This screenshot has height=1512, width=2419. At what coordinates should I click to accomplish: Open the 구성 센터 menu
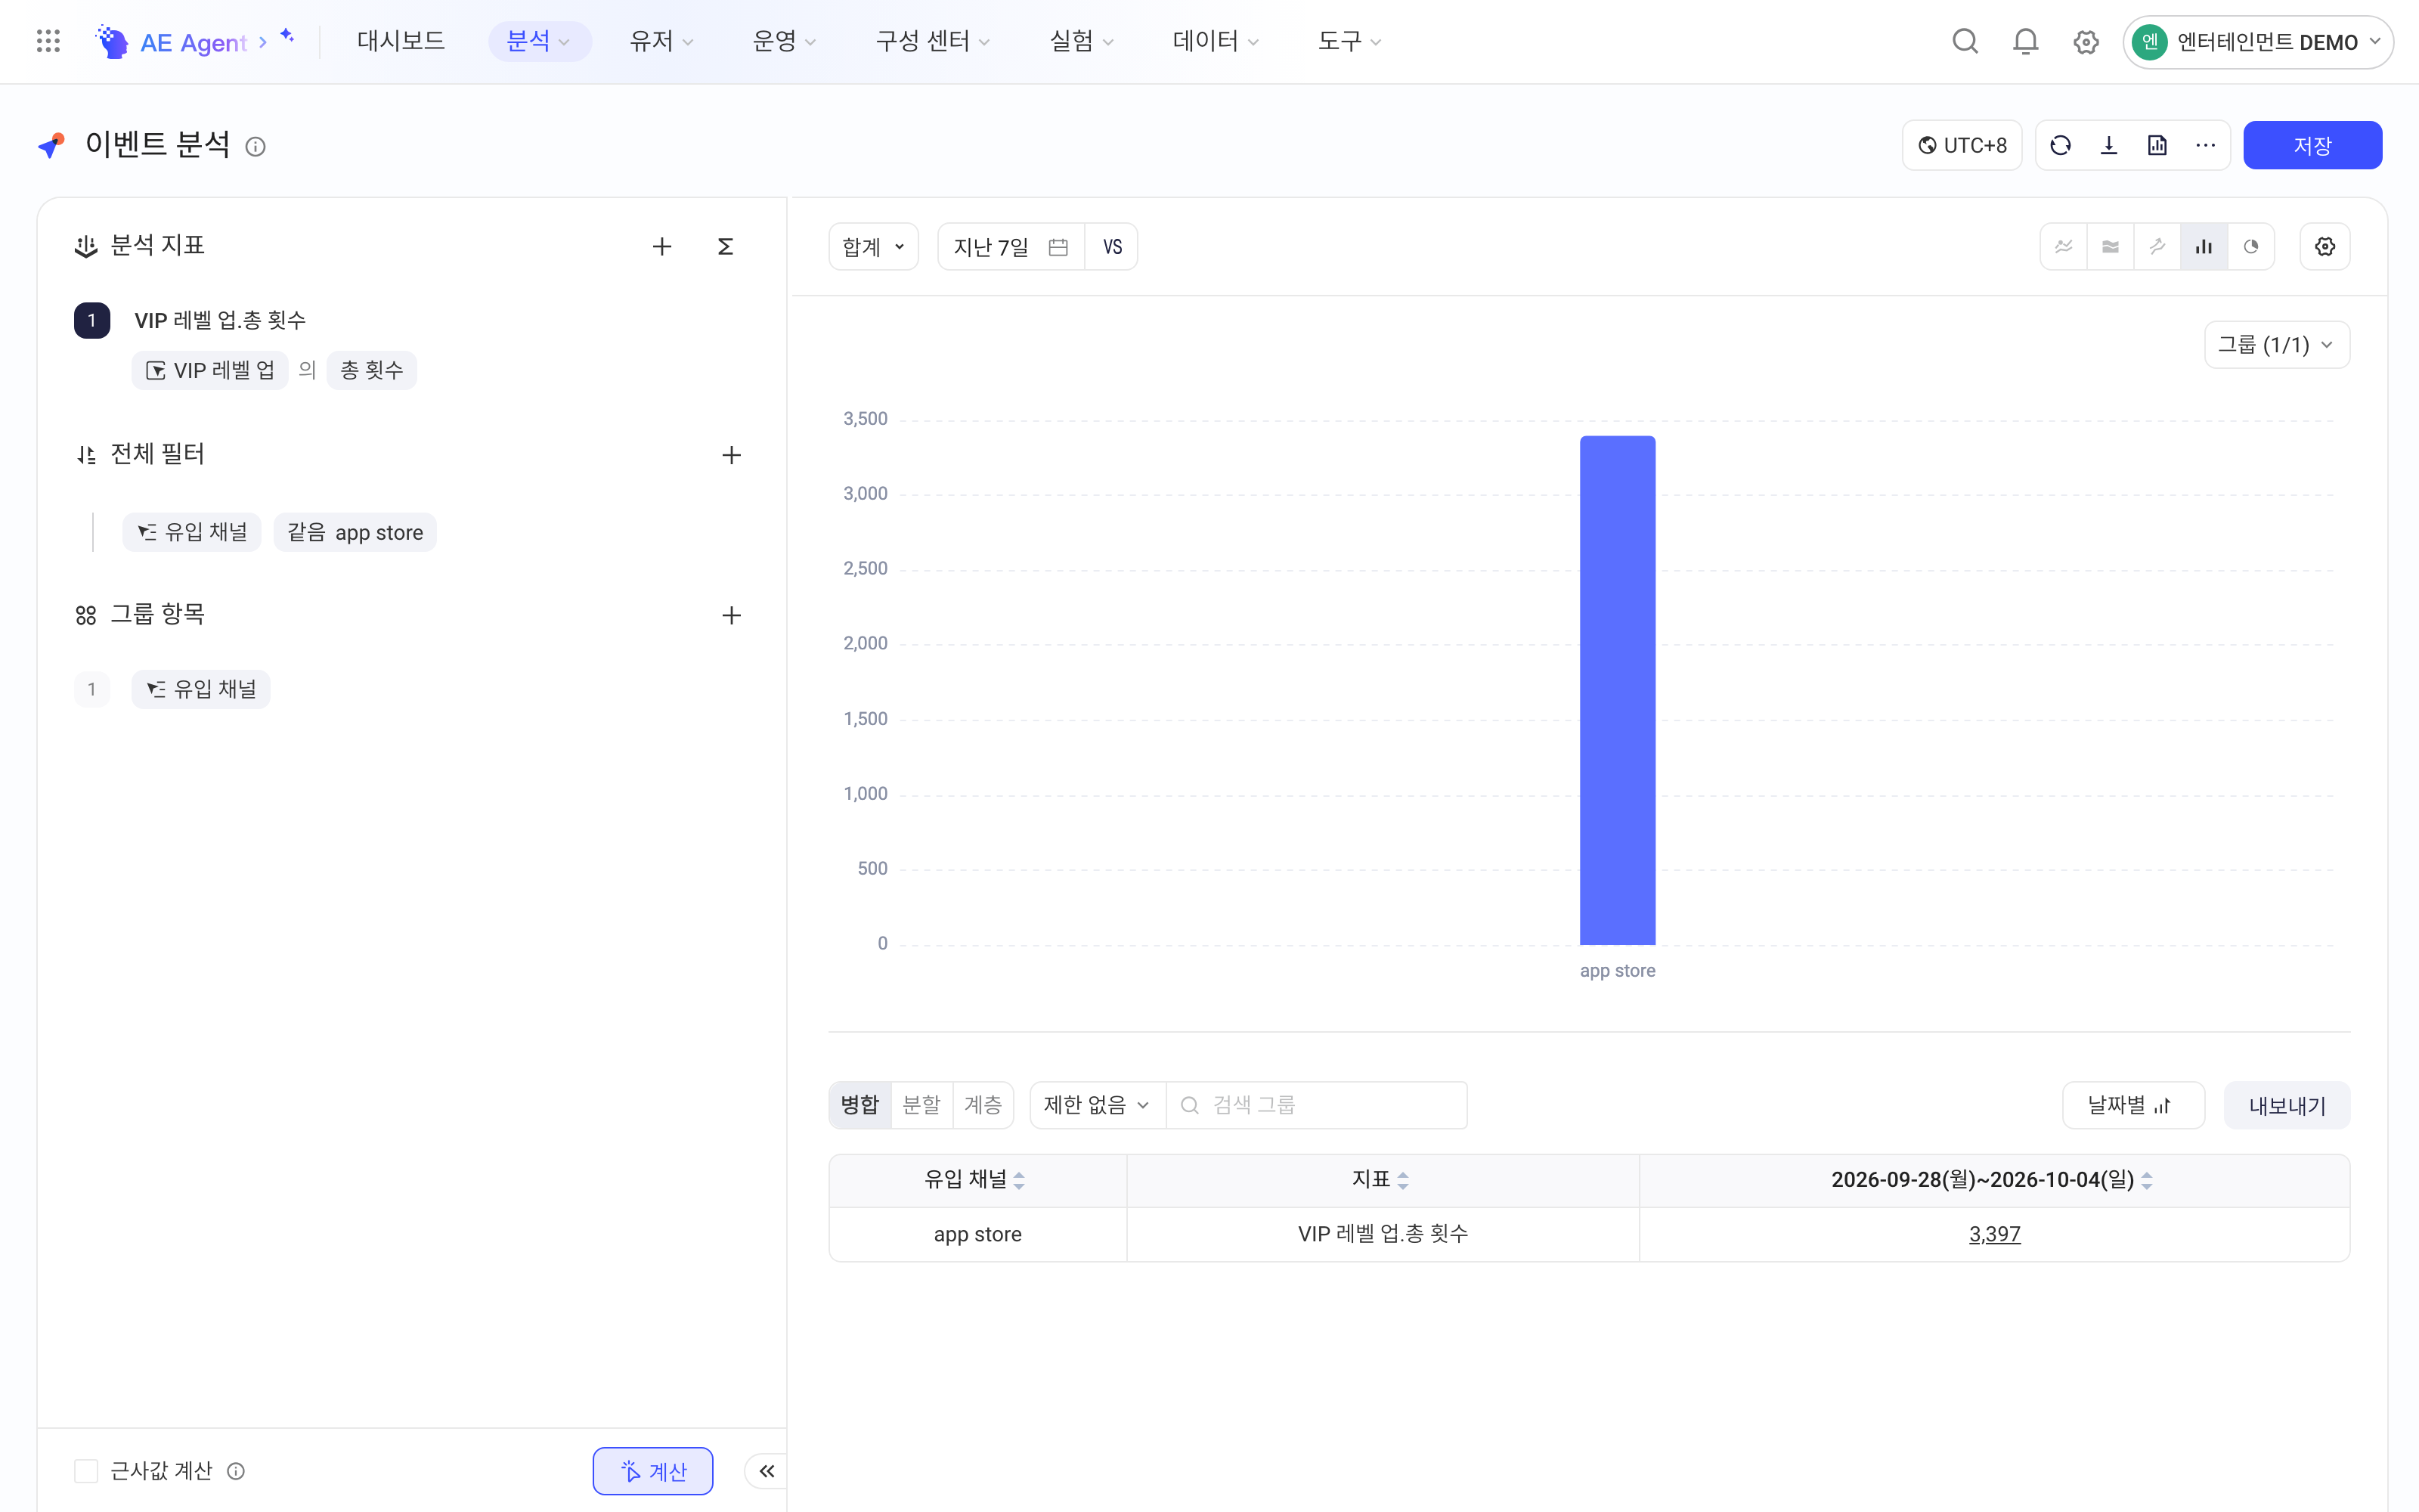(x=933, y=41)
